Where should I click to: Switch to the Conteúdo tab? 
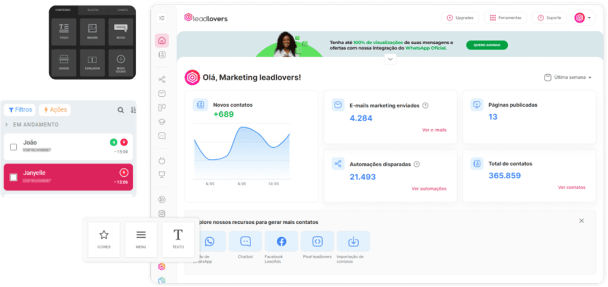point(63,10)
